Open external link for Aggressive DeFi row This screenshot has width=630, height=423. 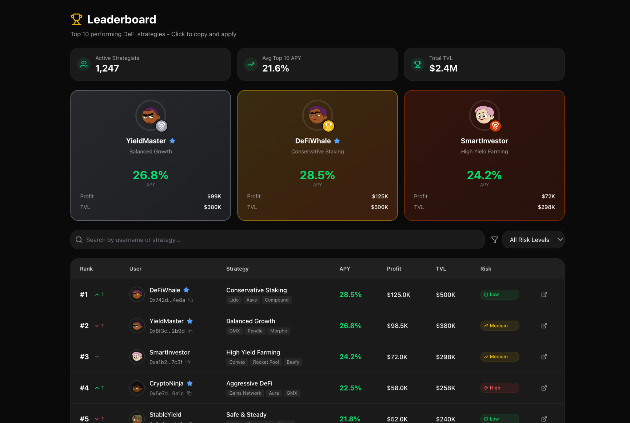click(544, 388)
